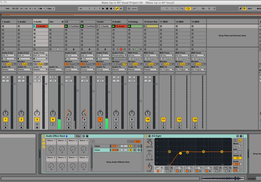Image resolution: width=261 pixels, height=182 pixels.
Task: Enable EQ Eight filter band 2
Action: [168, 171]
